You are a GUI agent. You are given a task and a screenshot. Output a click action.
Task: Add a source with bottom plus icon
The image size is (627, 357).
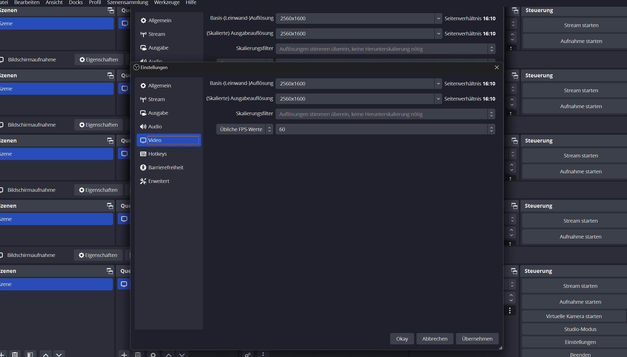(x=124, y=354)
